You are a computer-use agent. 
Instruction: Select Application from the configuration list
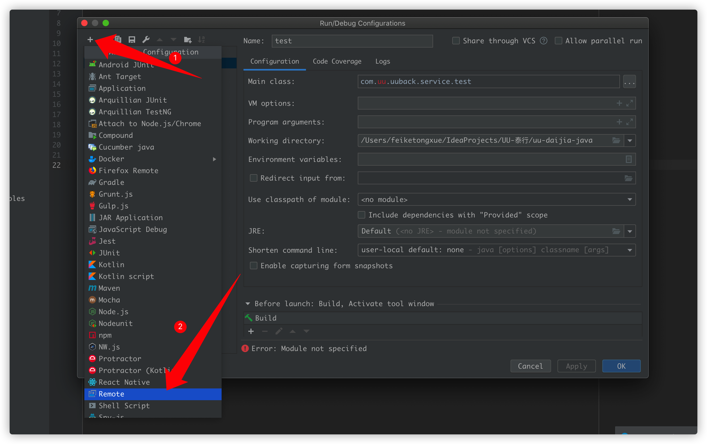(153, 88)
